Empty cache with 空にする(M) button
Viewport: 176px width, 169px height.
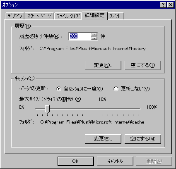pos(143,139)
